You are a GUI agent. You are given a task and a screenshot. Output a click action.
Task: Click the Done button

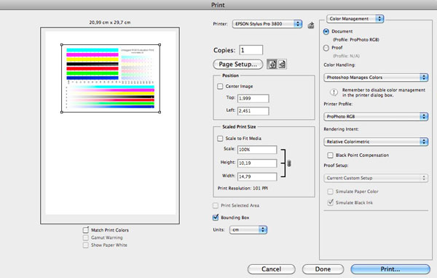coord(323,269)
